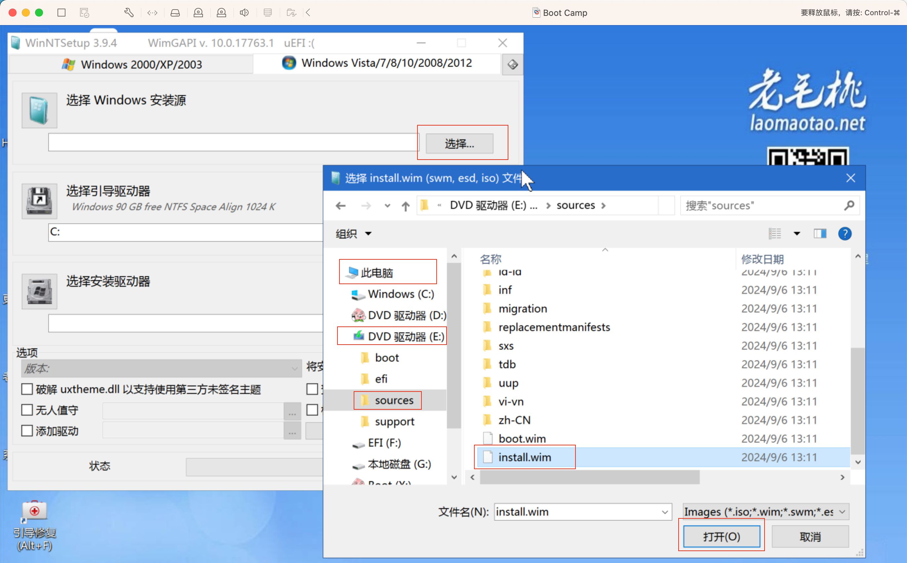Select Windows (C:) in the tree

pos(393,294)
